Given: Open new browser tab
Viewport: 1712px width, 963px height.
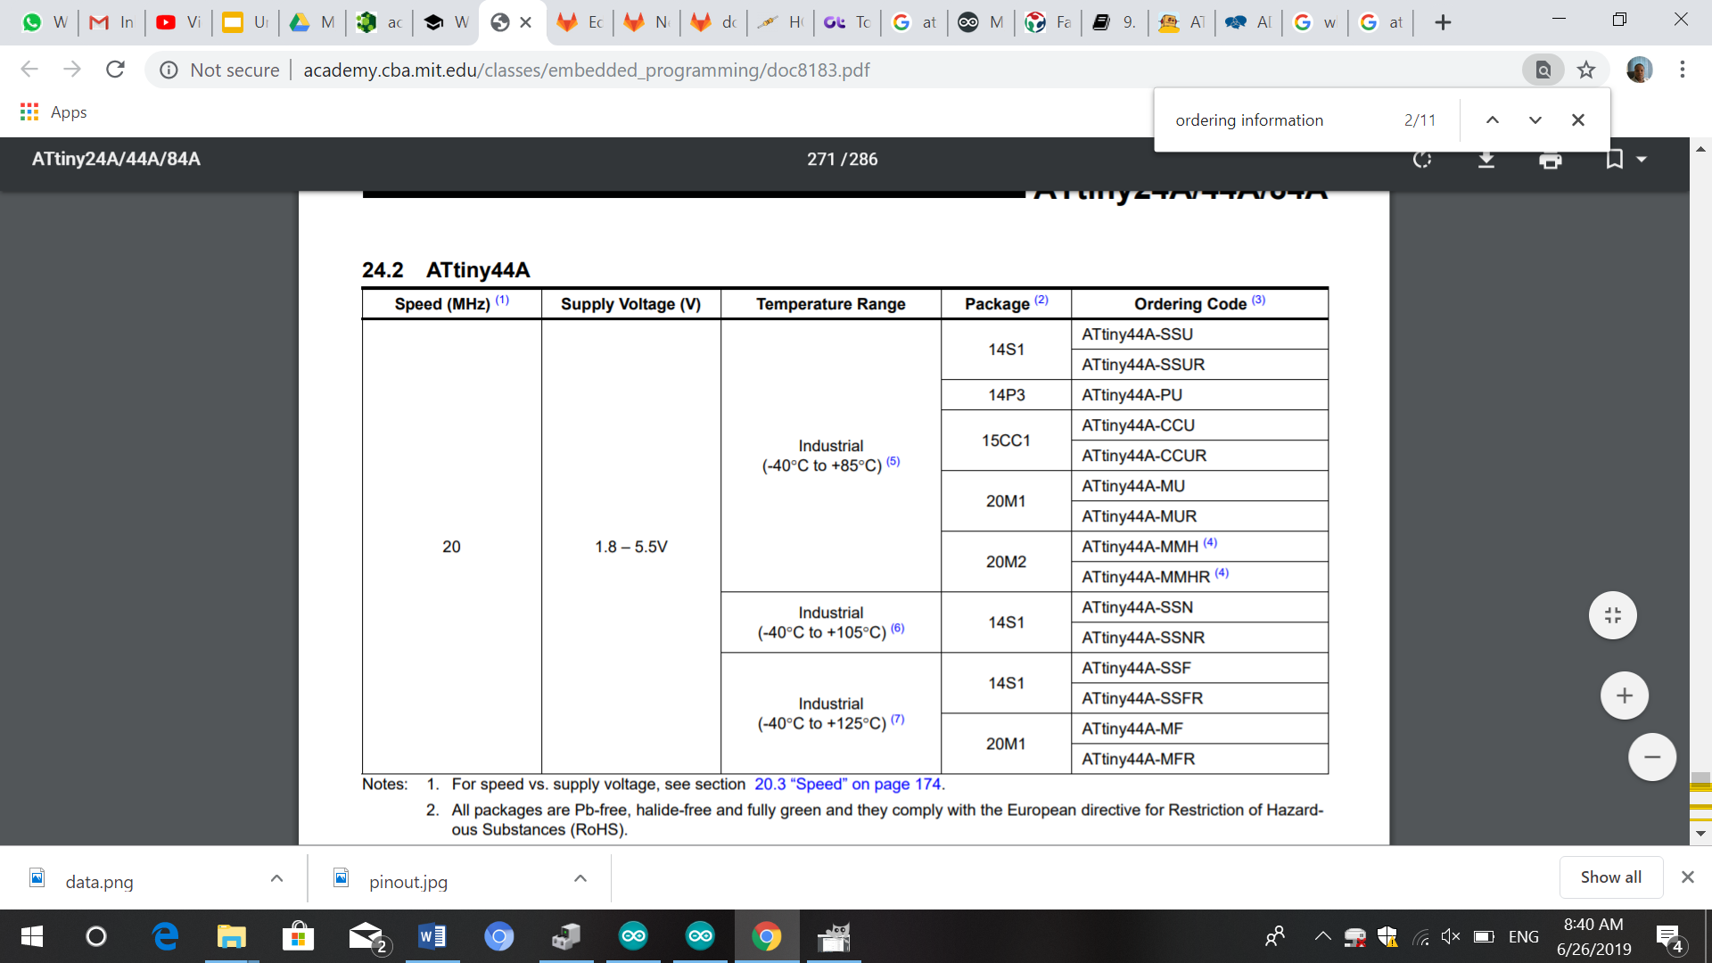Looking at the screenshot, I should click(1443, 22).
